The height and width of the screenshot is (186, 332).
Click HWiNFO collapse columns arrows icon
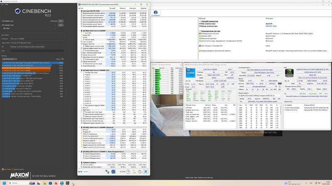click(86, 172)
